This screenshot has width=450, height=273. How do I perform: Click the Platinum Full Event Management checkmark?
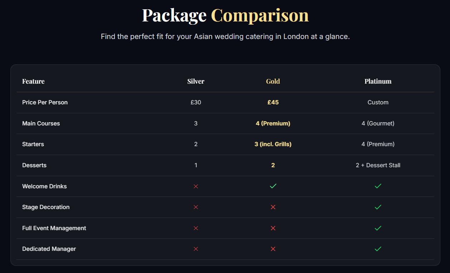(378, 228)
